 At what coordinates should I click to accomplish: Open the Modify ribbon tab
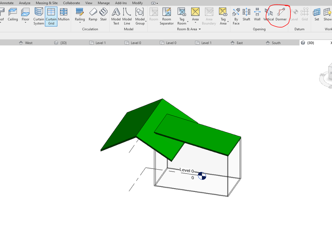click(137, 3)
